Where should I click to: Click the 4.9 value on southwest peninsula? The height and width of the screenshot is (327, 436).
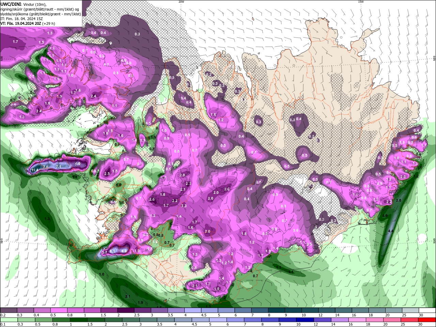[124, 251]
